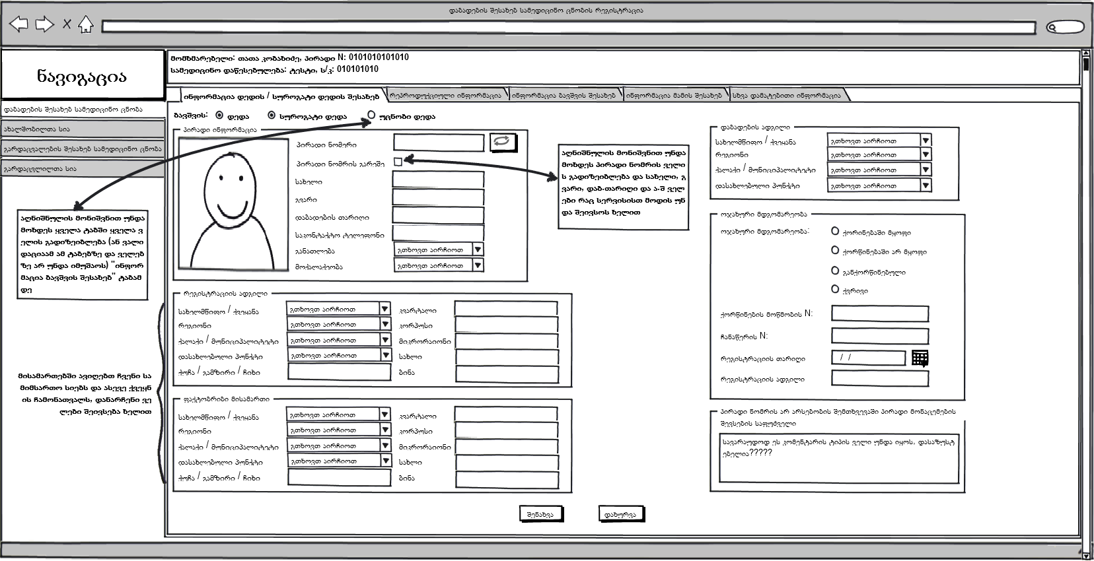Choose ქორწინებაში მყოფი marital status
This screenshot has height=561, width=1094.
click(x=835, y=231)
